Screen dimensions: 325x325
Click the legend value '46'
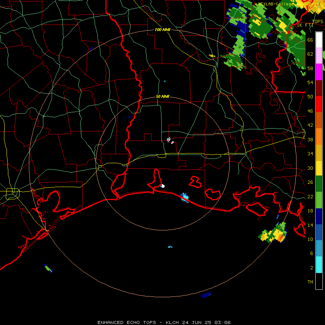click(x=310, y=111)
